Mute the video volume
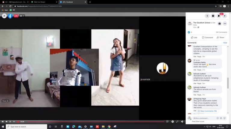 pyautogui.click(x=182, y=122)
